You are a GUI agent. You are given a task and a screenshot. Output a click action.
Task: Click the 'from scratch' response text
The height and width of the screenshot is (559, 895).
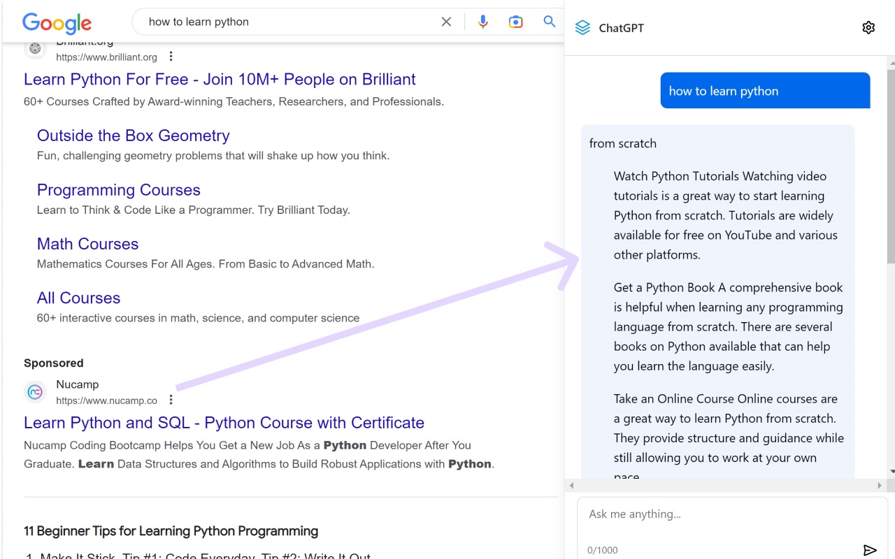[x=622, y=143]
